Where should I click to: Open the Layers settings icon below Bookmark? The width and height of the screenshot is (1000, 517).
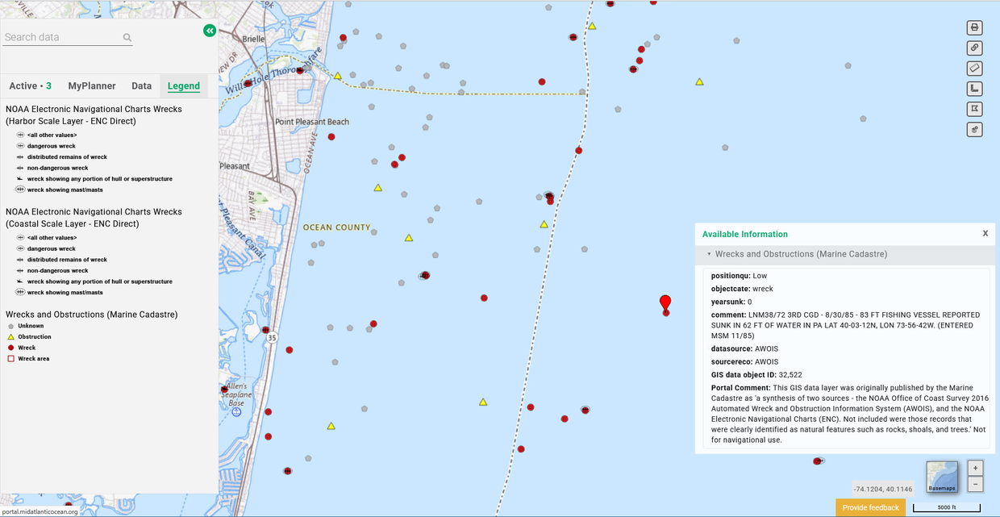tap(974, 129)
